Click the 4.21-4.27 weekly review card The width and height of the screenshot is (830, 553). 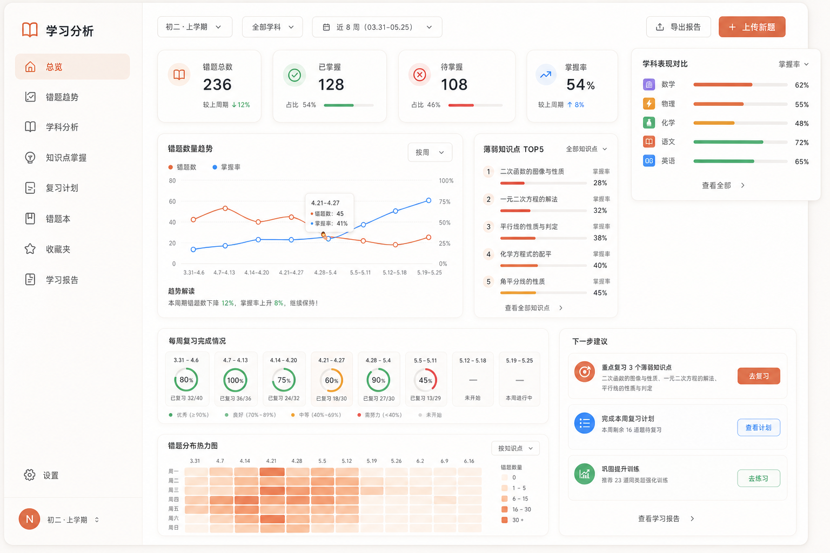click(332, 380)
